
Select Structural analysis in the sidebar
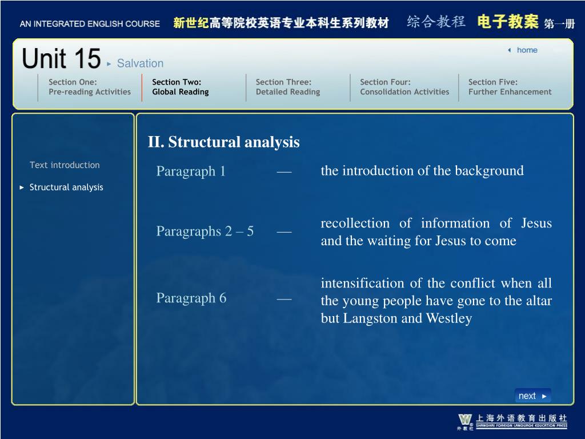tap(66, 187)
